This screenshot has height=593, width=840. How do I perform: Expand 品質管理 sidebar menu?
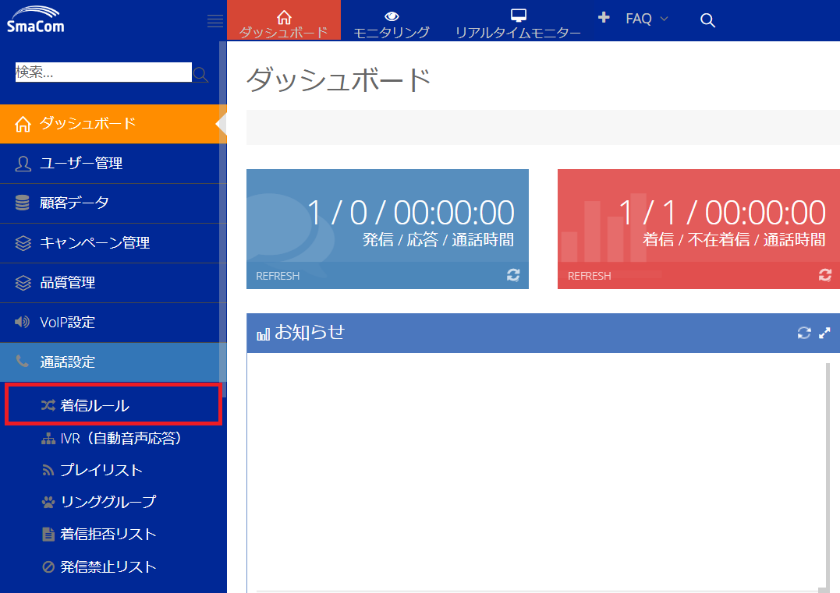pyautogui.click(x=113, y=283)
